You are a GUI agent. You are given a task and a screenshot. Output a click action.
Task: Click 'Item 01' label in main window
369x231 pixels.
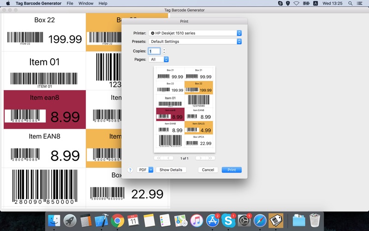[x=44, y=71]
